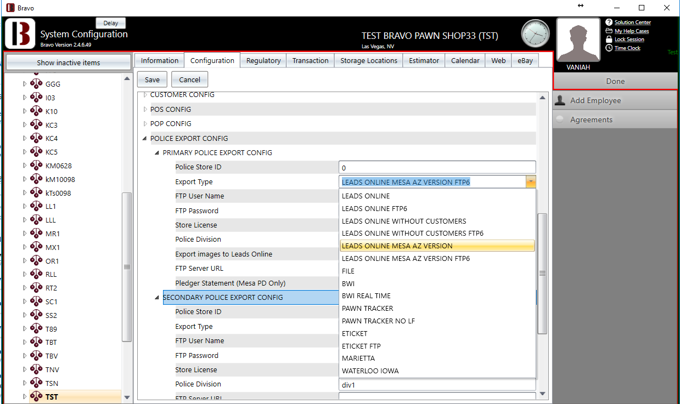Click the pawn shop icon beside kM10098
The image size is (680, 404).
[x=36, y=179]
